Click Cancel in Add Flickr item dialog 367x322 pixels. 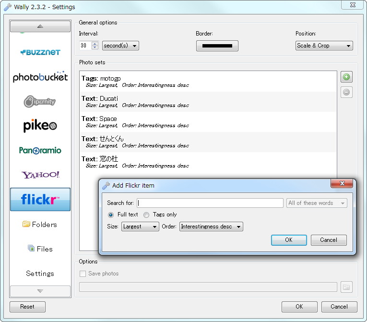tap(329, 240)
